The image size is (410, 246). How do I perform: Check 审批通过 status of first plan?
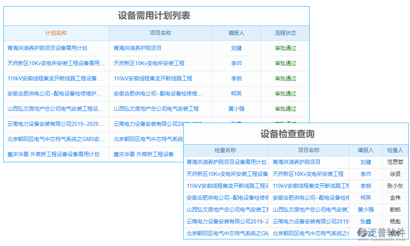coord(285,48)
